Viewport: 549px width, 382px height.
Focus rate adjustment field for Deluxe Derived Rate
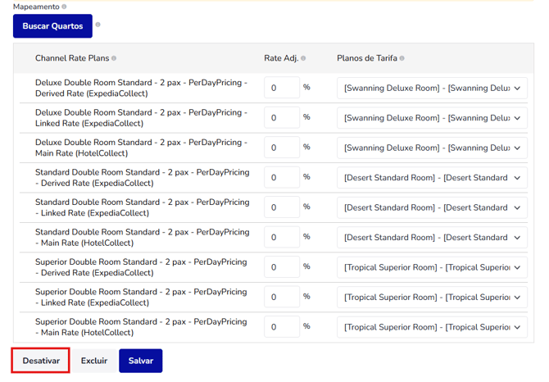[x=282, y=89]
